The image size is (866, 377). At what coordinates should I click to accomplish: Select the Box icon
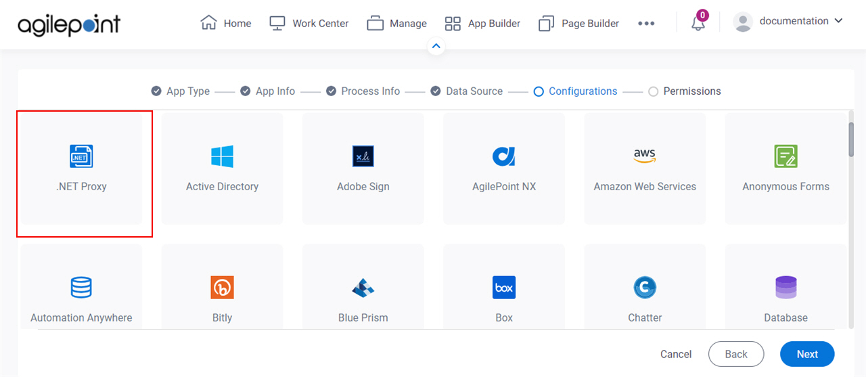(x=504, y=288)
